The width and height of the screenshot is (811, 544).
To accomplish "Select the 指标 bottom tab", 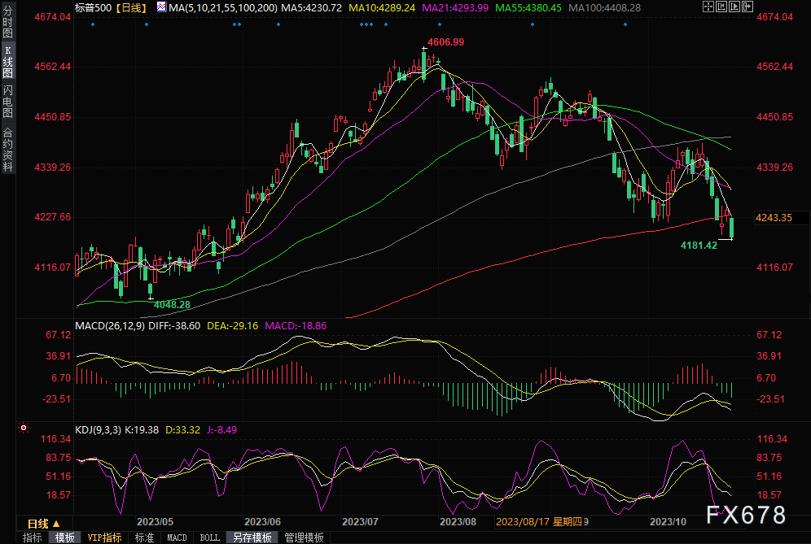I will point(33,537).
